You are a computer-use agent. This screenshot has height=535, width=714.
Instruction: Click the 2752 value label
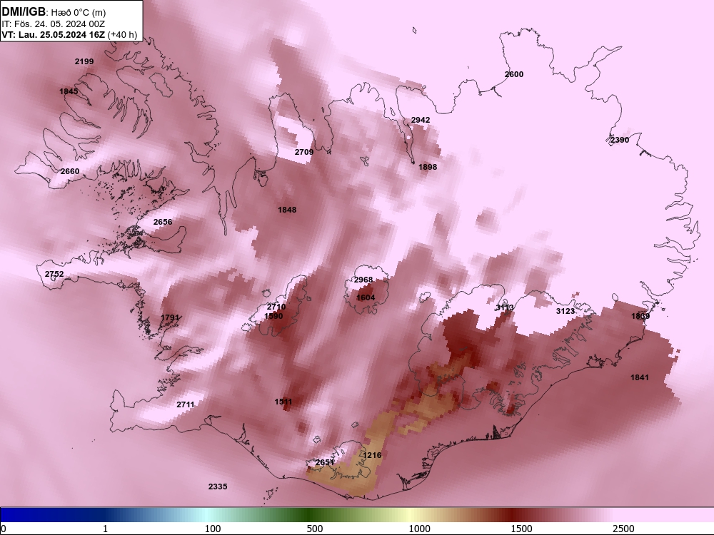coord(54,274)
